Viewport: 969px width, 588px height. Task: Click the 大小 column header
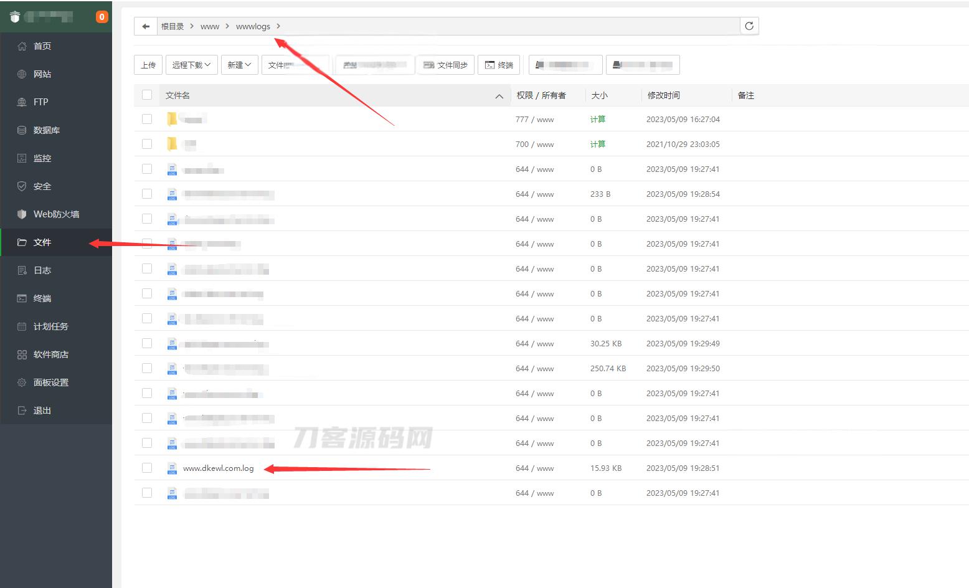(599, 95)
